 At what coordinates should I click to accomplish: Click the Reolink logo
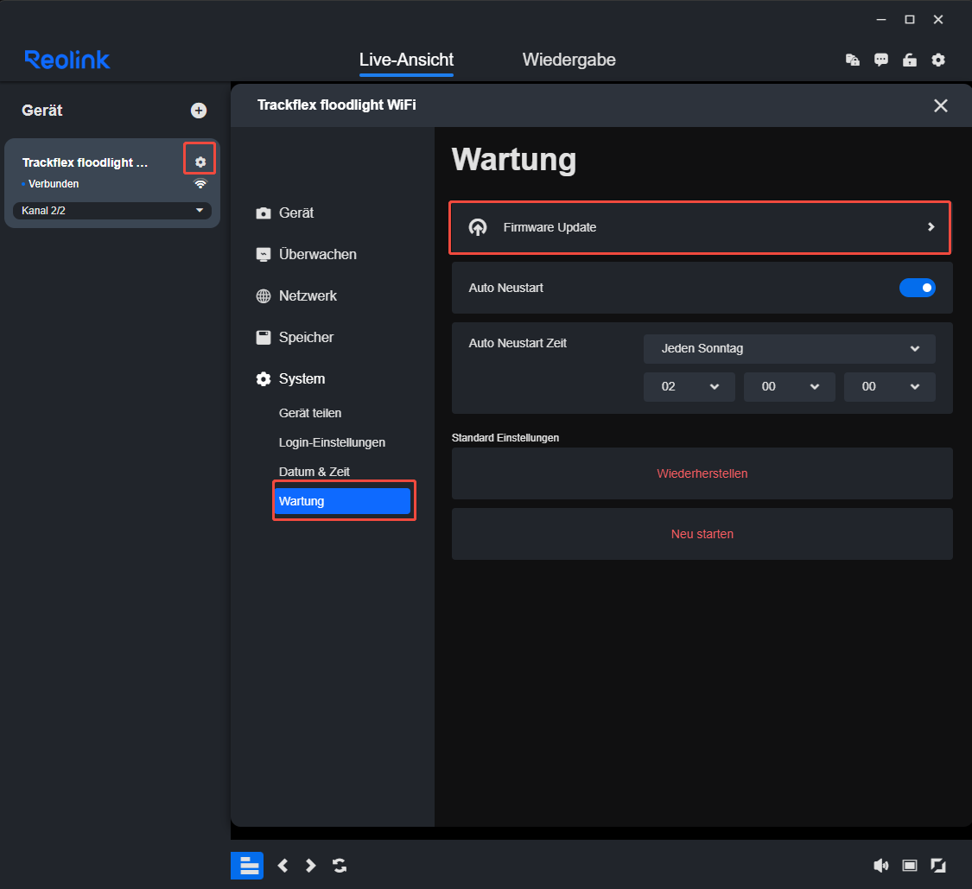coord(67,60)
